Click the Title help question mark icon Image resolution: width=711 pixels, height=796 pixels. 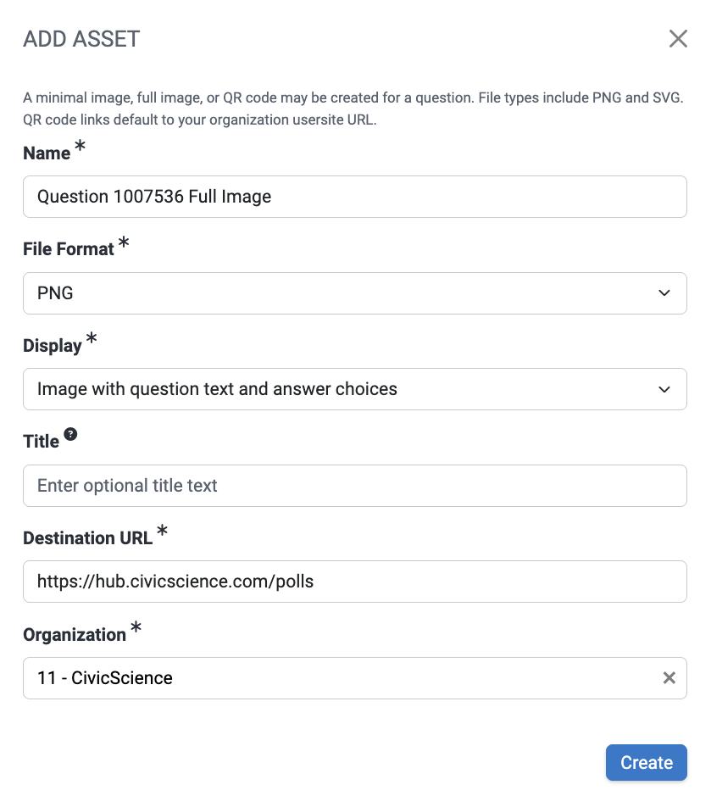(x=70, y=434)
